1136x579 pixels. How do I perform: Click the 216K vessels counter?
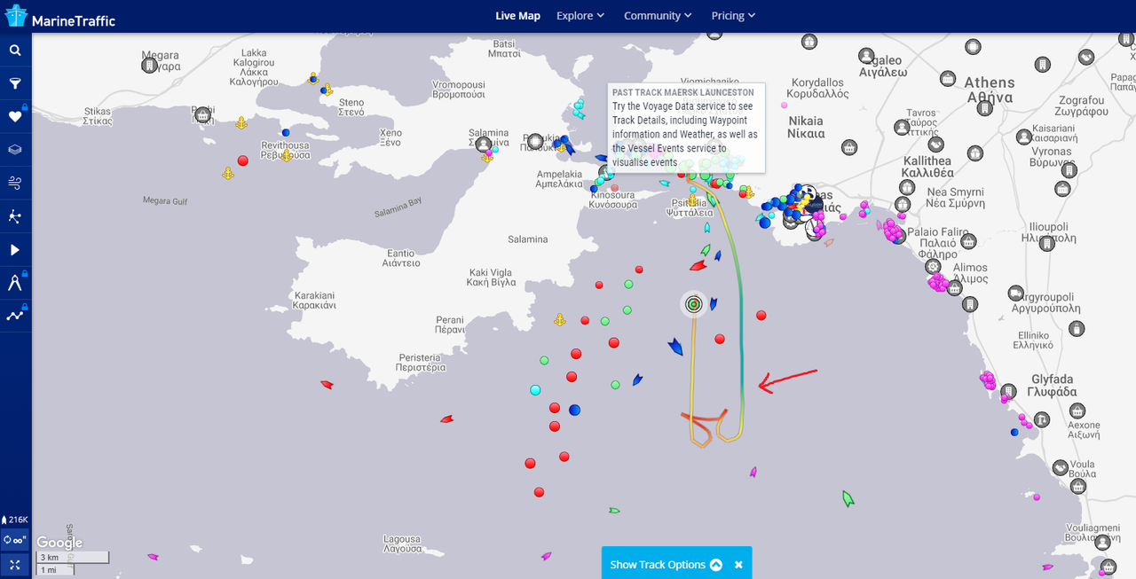[15, 520]
